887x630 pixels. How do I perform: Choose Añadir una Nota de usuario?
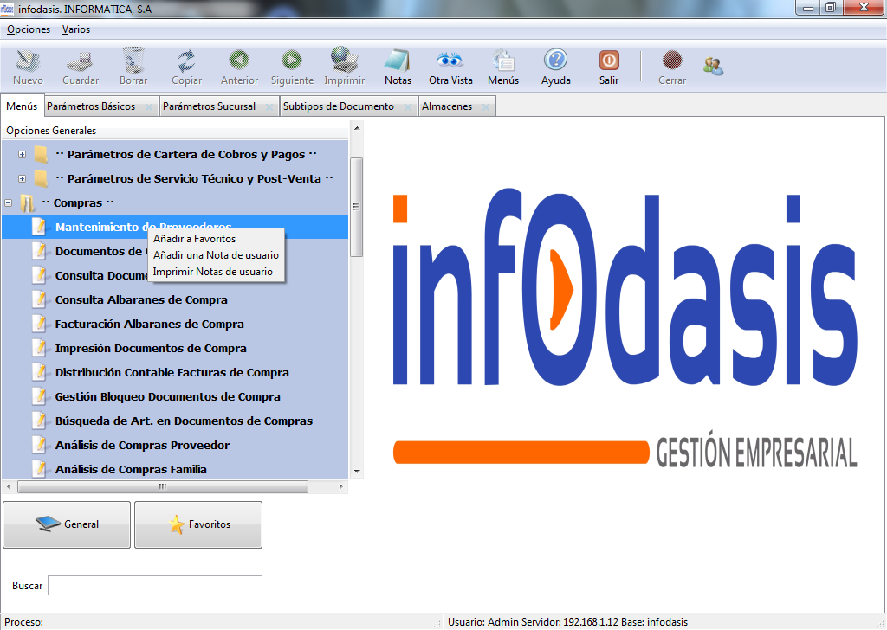[216, 254]
